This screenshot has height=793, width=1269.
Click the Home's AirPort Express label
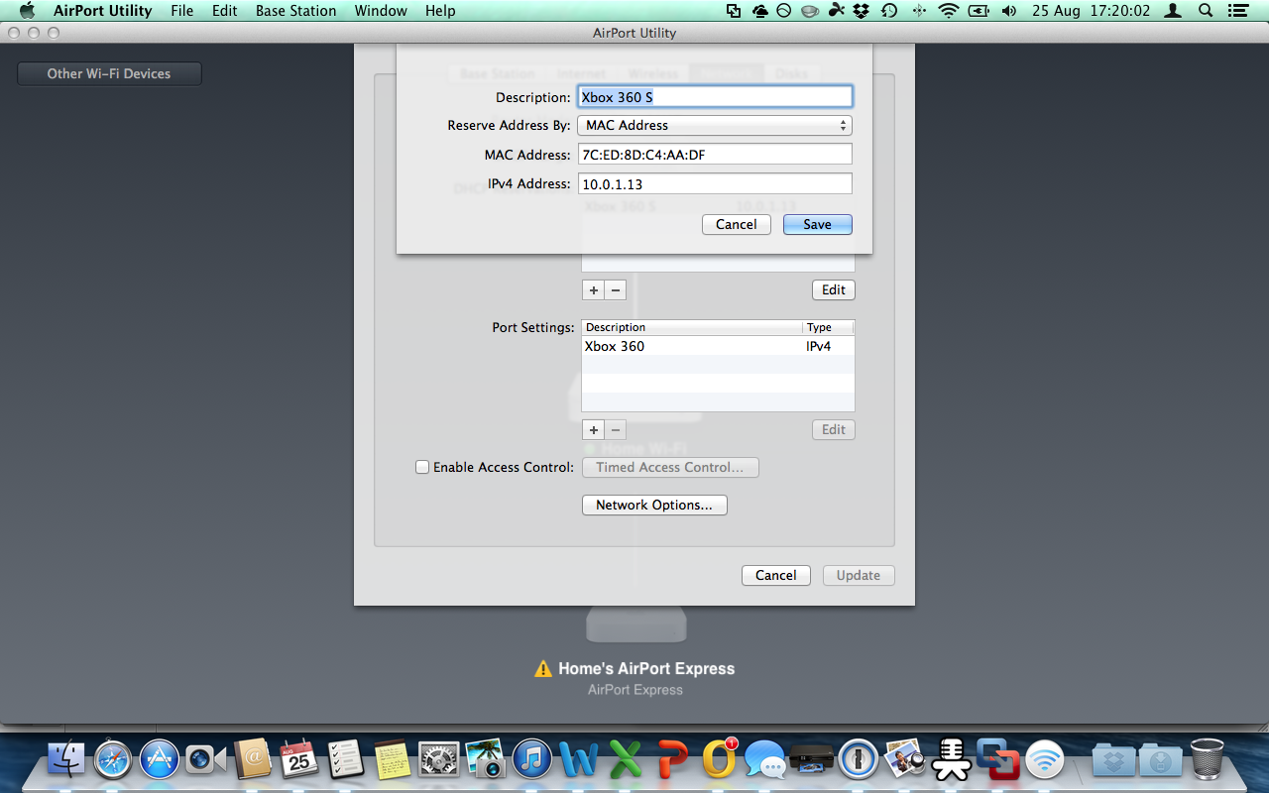pyautogui.click(x=646, y=669)
